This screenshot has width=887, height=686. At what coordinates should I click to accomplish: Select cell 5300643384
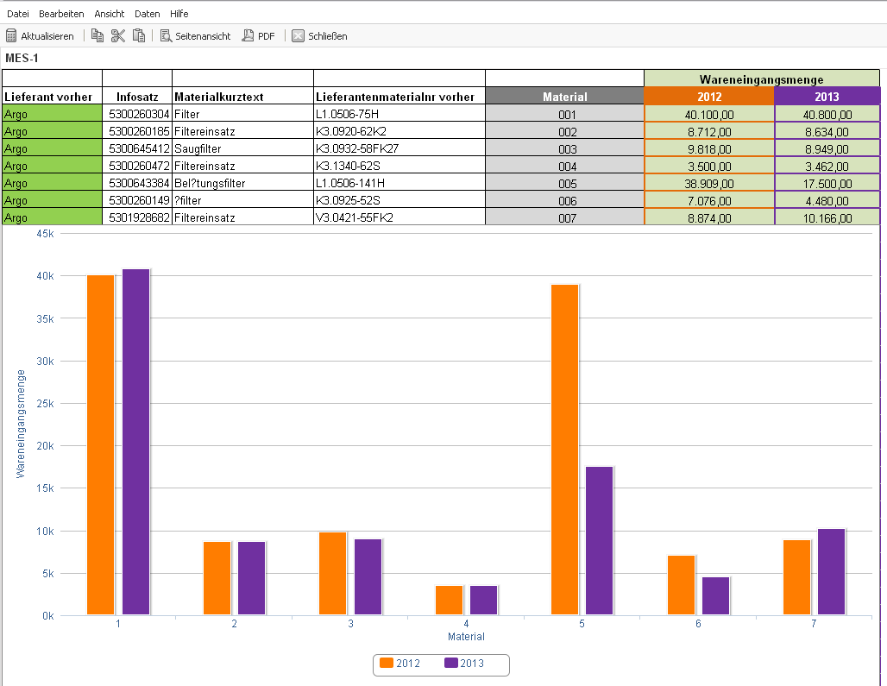tap(137, 183)
